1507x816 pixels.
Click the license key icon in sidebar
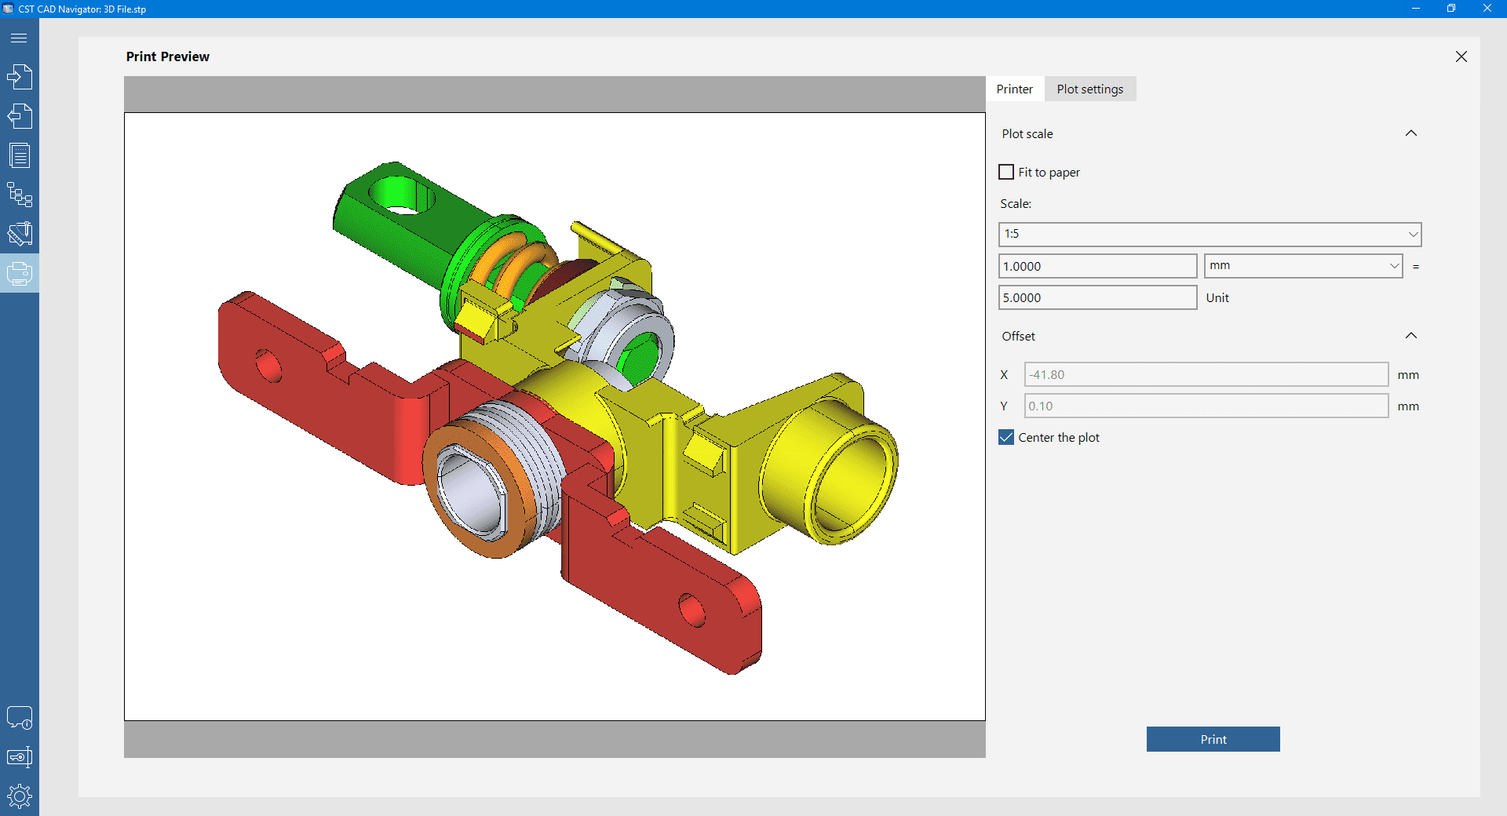pos(20,757)
